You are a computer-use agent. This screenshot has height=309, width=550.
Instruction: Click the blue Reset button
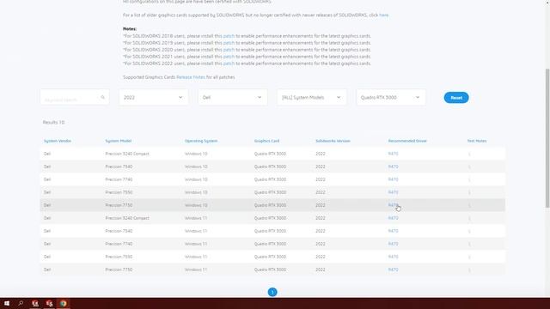pos(456,98)
